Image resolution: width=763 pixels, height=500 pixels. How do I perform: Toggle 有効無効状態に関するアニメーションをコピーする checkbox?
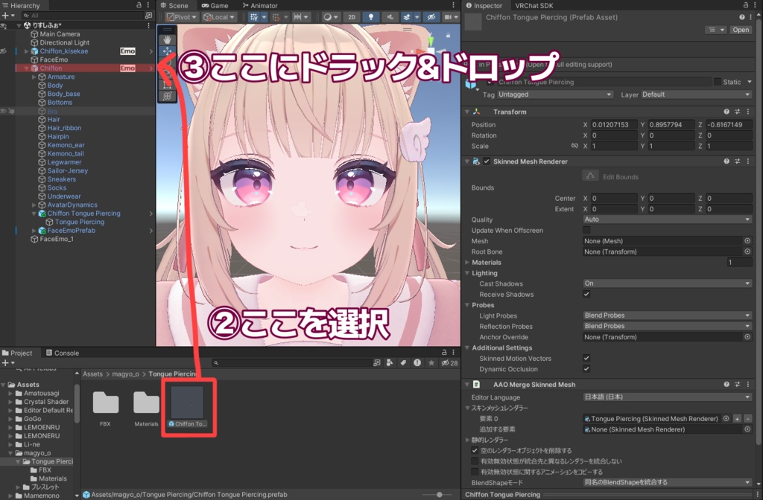[x=475, y=472]
